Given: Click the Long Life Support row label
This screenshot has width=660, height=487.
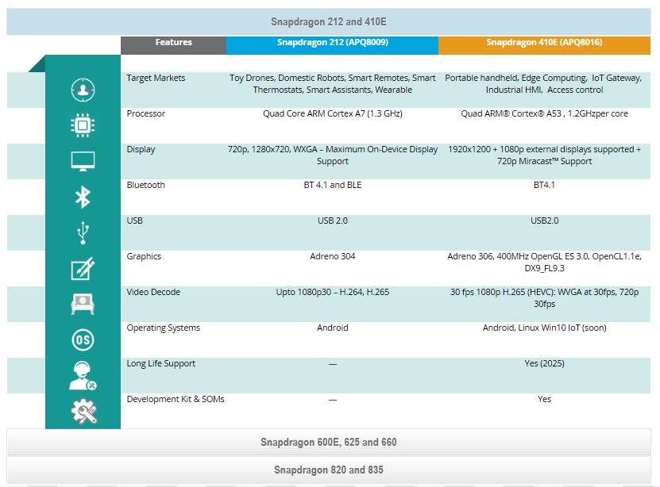Looking at the screenshot, I should pos(160,363).
